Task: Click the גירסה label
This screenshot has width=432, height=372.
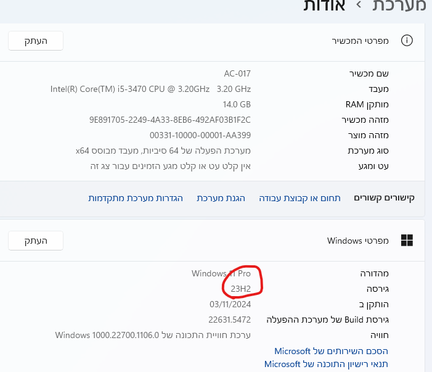Action: (x=377, y=289)
